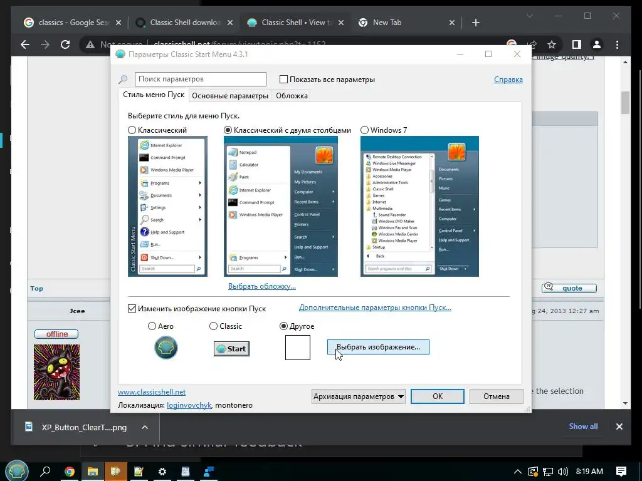Select Классический с двумя столбцами radio
The width and height of the screenshot is (642, 481).
tap(228, 130)
